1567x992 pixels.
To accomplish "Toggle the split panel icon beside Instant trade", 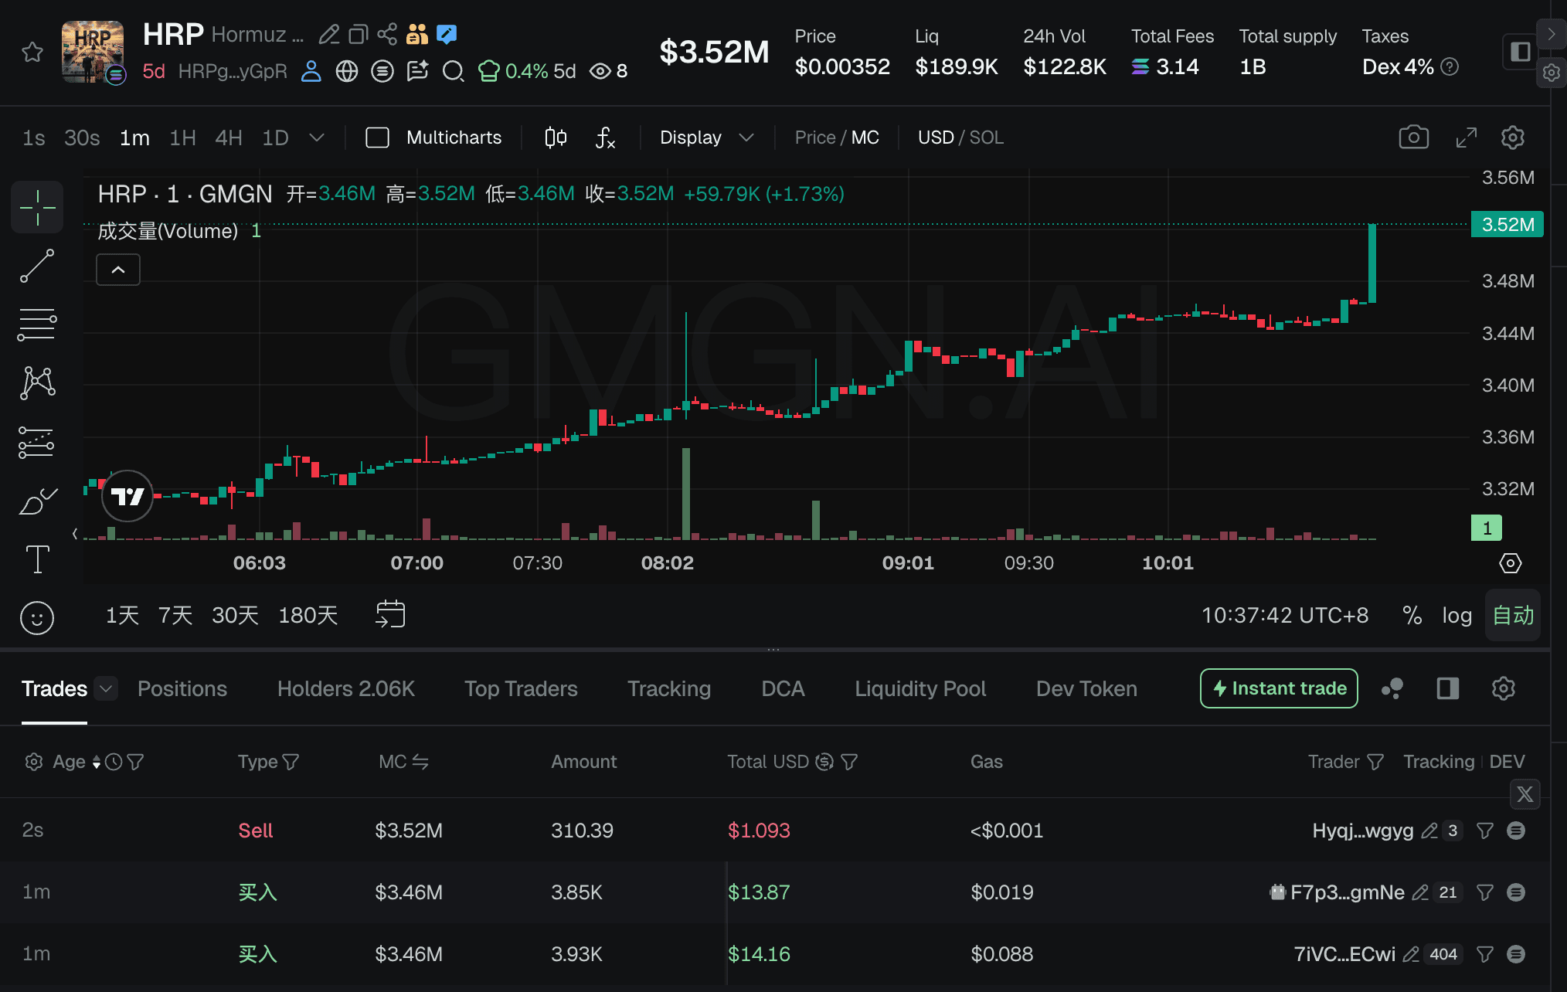I will (x=1447, y=688).
